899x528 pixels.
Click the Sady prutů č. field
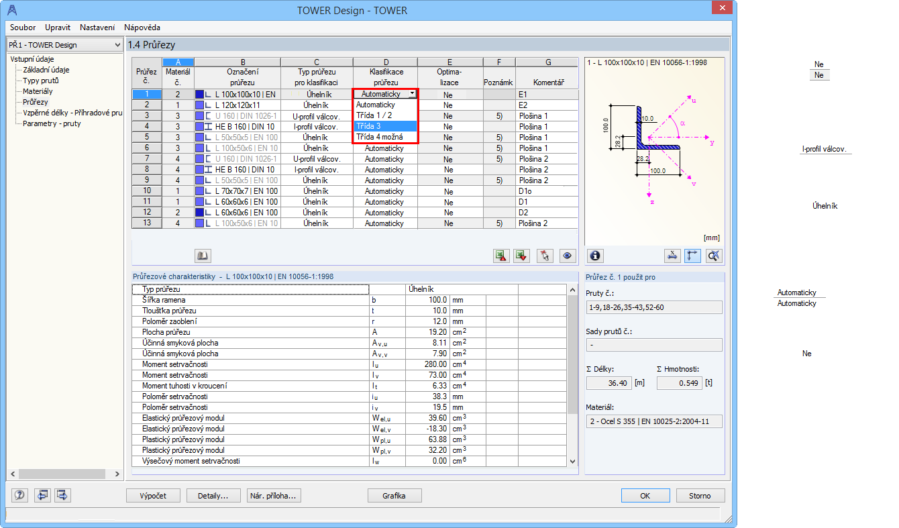pos(654,345)
